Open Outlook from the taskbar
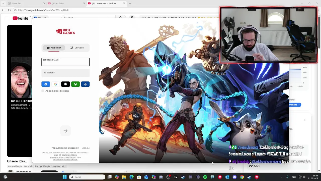 tap(227, 177)
